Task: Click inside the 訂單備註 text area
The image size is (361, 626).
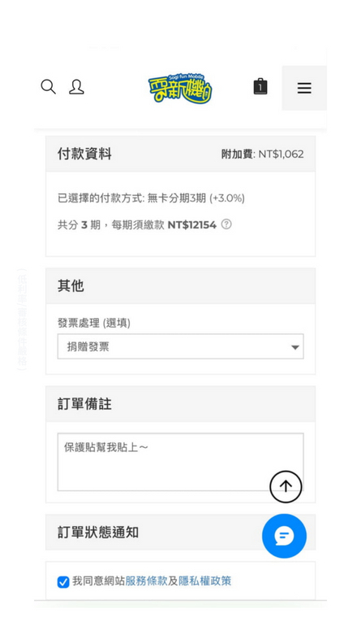Action: [180, 462]
